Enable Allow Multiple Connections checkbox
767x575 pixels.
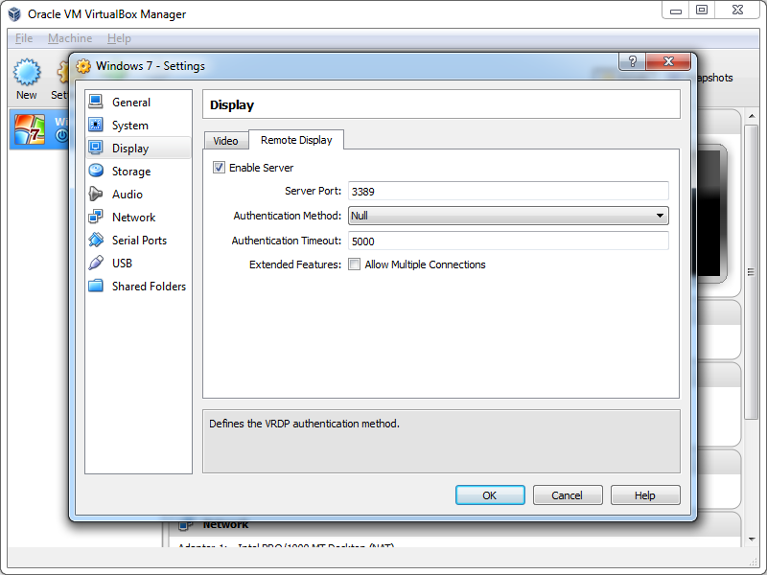355,264
